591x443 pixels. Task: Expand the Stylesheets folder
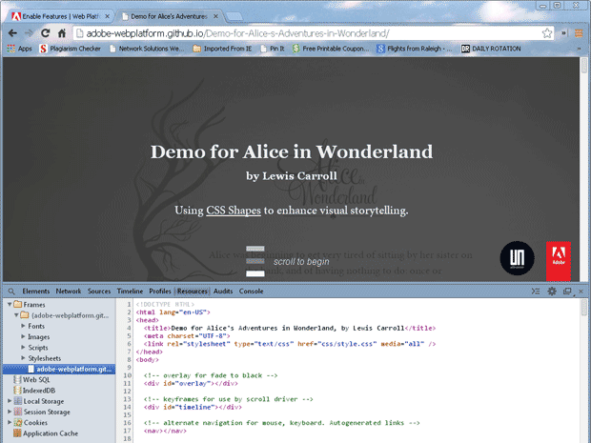(24, 358)
